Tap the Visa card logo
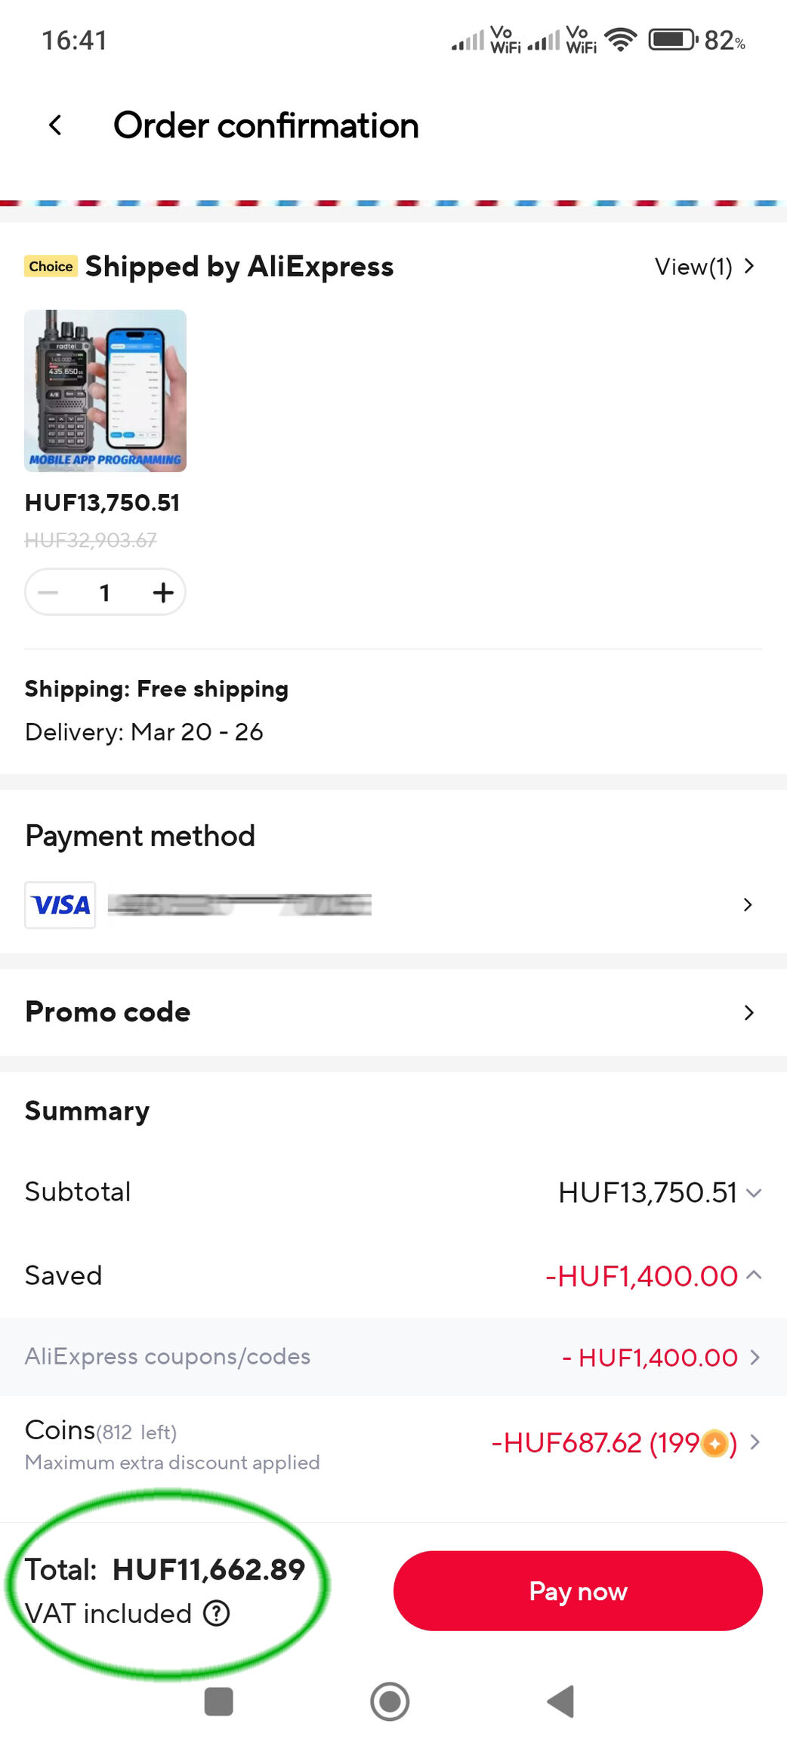 click(x=60, y=904)
